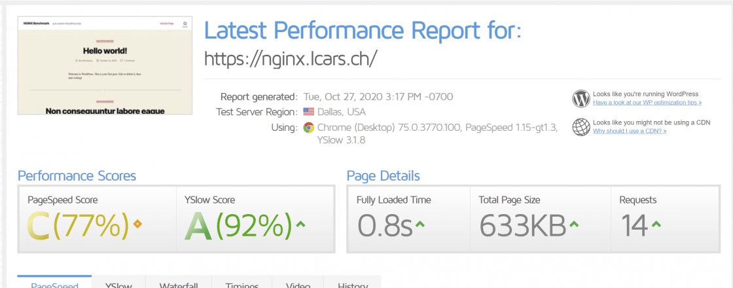Click the orange diamond beside PageSpeed score
Image resolution: width=733 pixels, height=288 pixels.
(x=137, y=225)
